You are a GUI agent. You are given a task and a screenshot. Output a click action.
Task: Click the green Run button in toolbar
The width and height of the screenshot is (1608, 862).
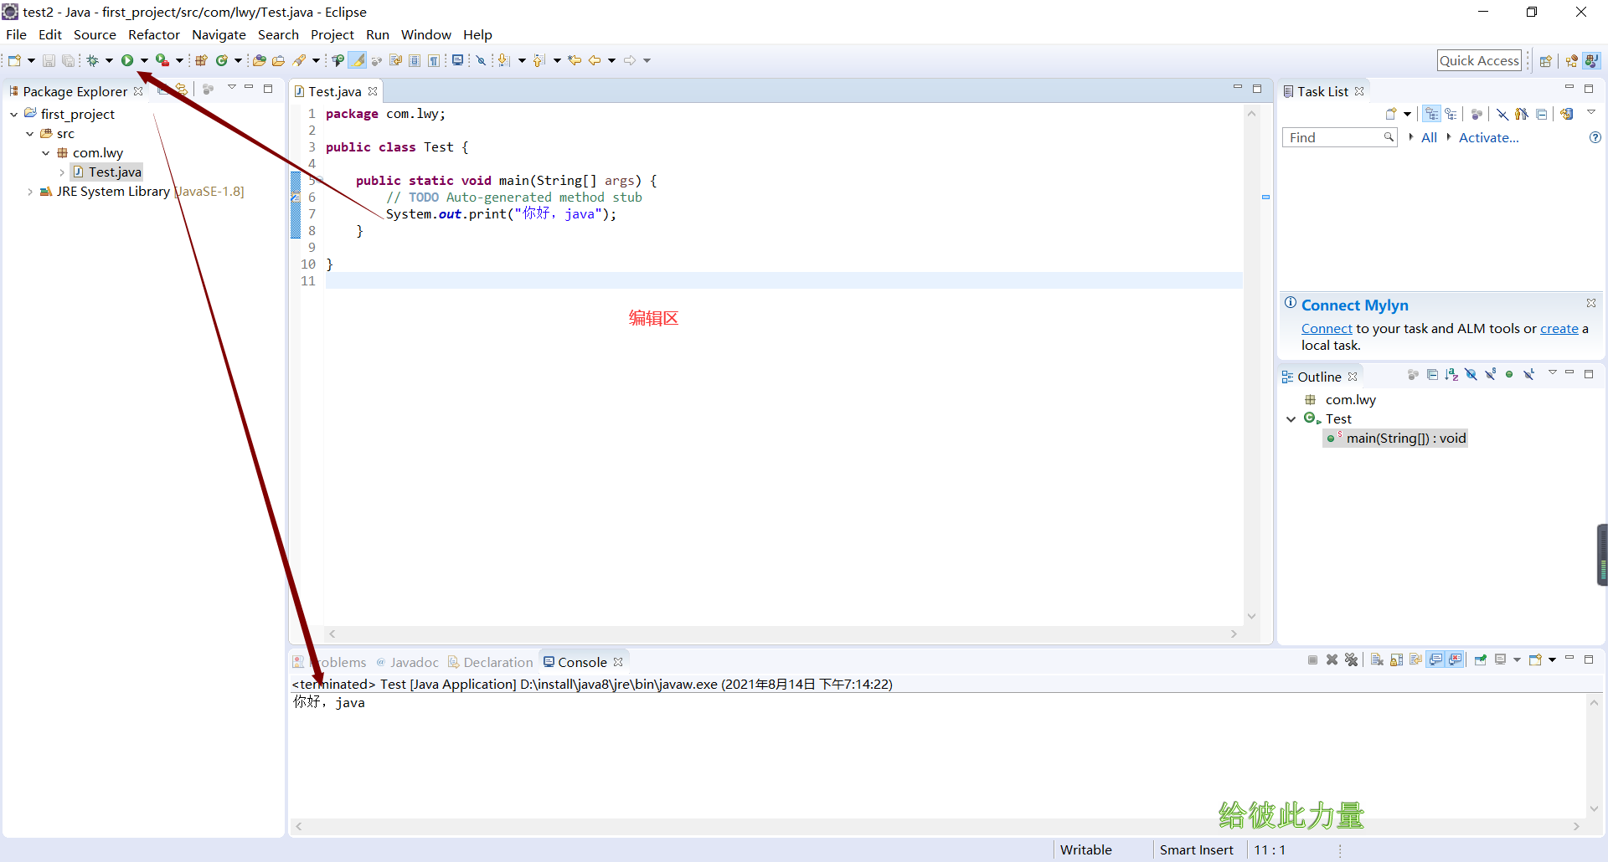coord(127,60)
